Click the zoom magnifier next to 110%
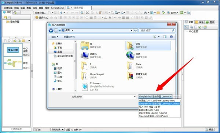 (169, 13)
